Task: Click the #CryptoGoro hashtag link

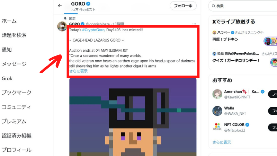Action: coord(93,30)
